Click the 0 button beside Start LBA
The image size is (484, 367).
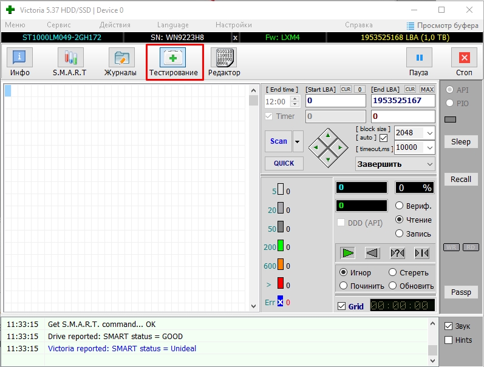(x=360, y=89)
